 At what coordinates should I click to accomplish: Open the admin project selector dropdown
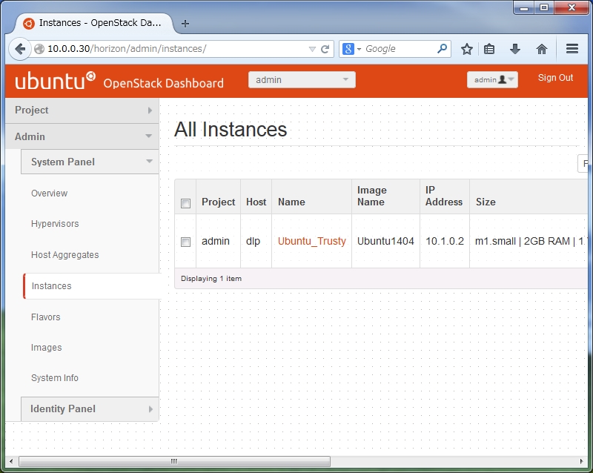tap(302, 80)
